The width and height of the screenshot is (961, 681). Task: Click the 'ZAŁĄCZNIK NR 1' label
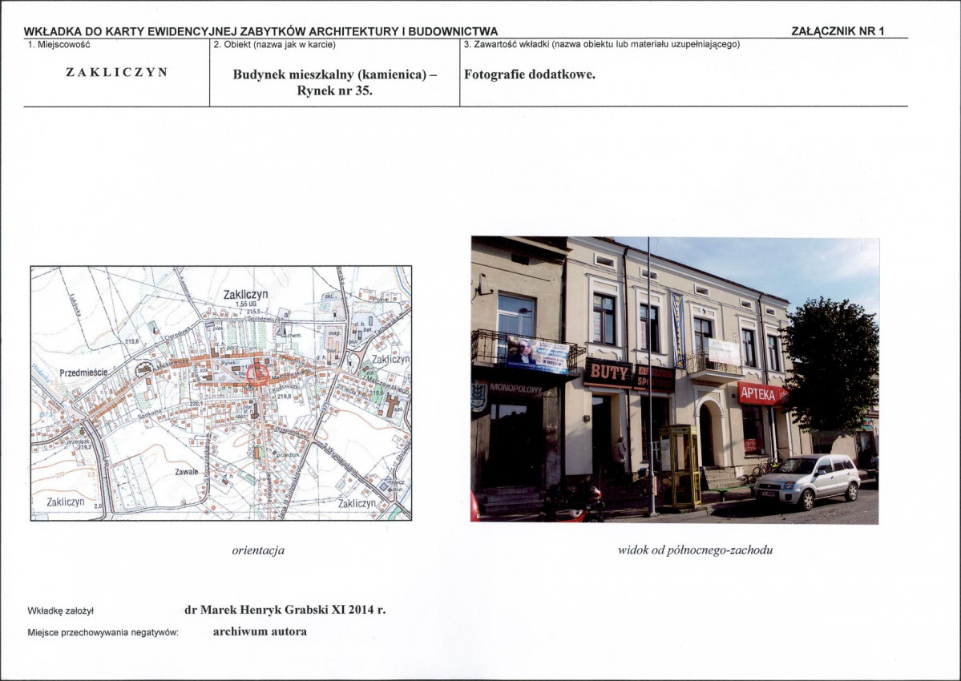(x=838, y=31)
